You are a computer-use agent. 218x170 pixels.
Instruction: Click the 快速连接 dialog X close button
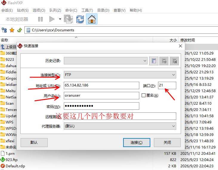[180, 46]
